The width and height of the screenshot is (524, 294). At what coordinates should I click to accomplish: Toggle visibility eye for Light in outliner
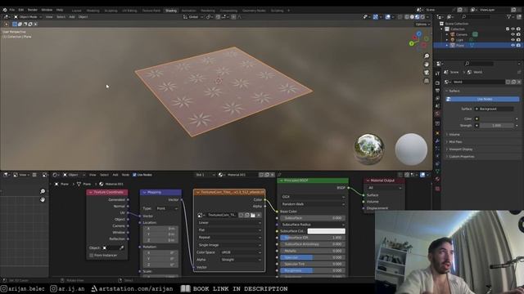click(x=513, y=40)
